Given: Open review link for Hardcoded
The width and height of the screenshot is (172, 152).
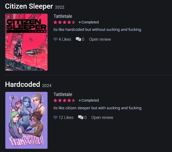Looking at the screenshot, I should click(x=102, y=117).
